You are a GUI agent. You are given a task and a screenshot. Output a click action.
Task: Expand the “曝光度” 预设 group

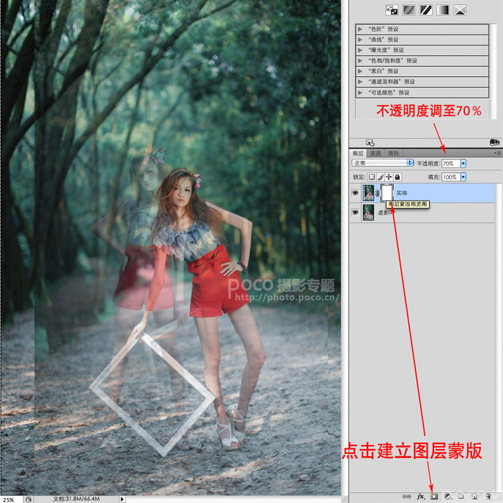[360, 50]
